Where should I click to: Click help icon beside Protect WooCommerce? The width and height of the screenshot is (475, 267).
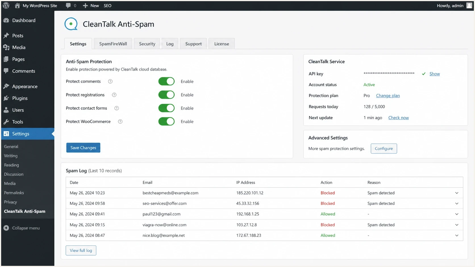click(120, 121)
